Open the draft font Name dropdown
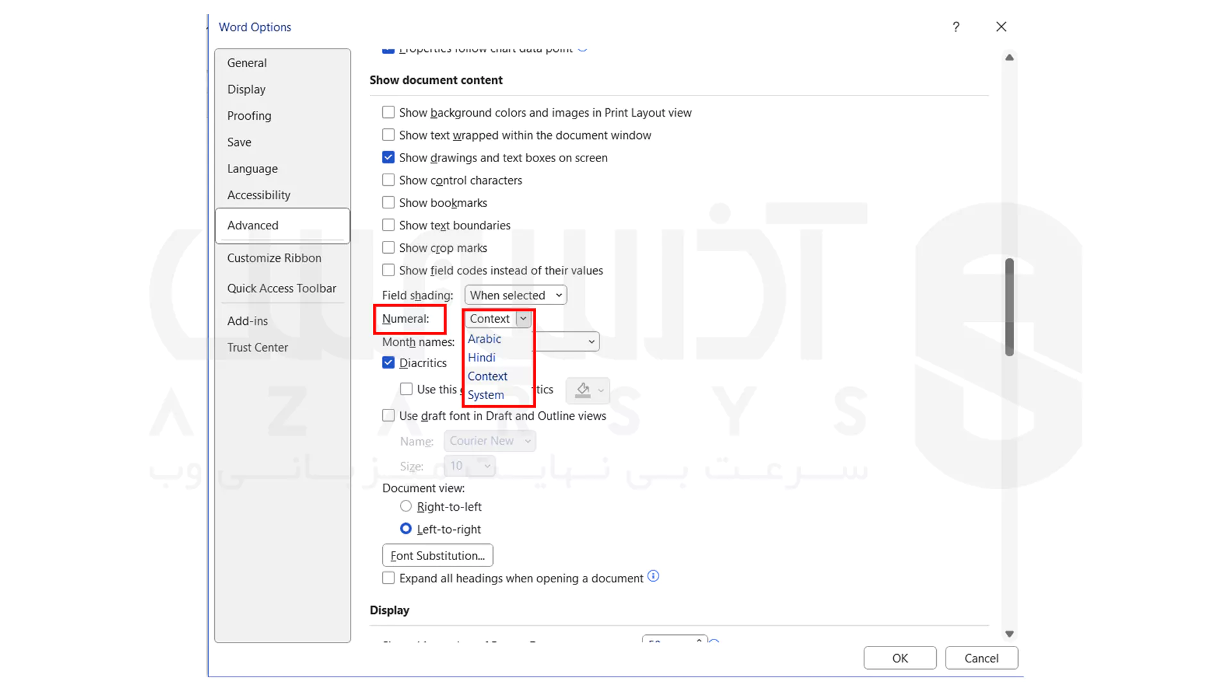The height and width of the screenshot is (692, 1231). pyautogui.click(x=490, y=441)
